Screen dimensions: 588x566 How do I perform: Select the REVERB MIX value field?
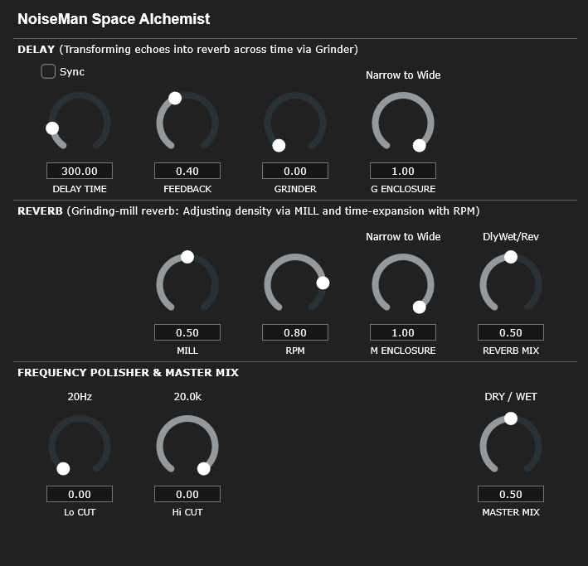[x=511, y=332]
